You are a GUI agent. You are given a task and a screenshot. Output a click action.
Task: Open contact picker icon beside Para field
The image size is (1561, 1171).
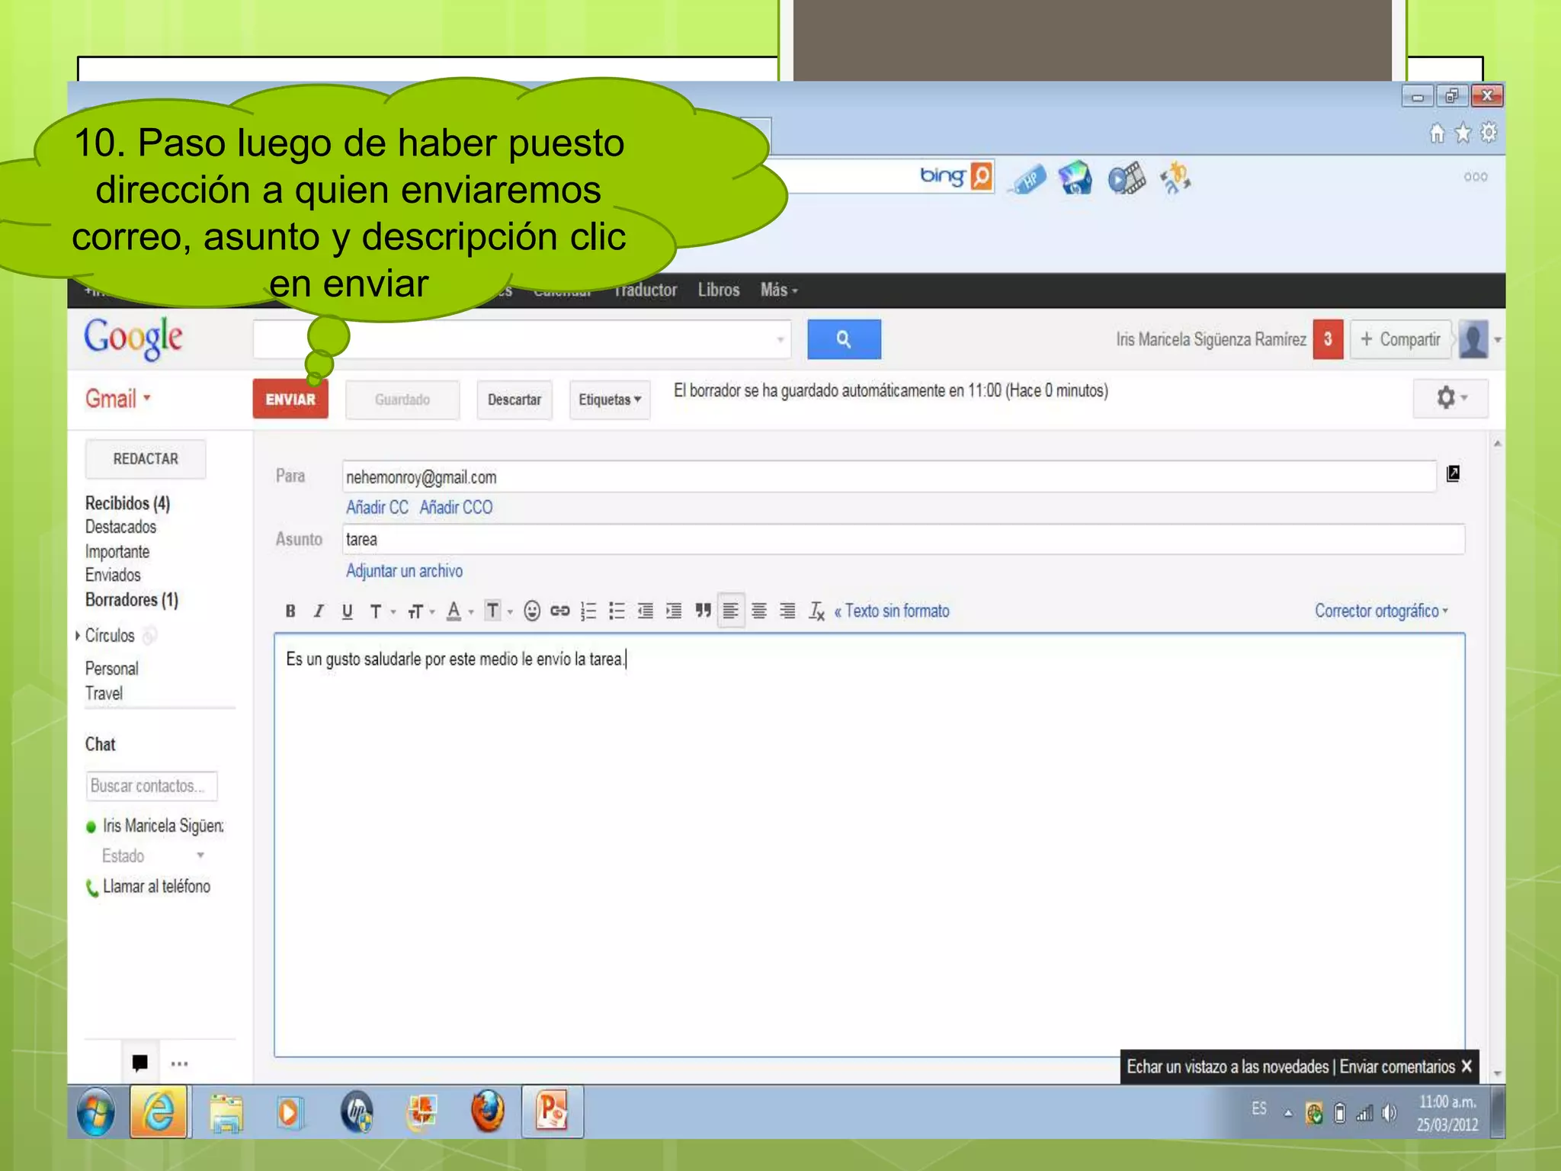(1453, 474)
